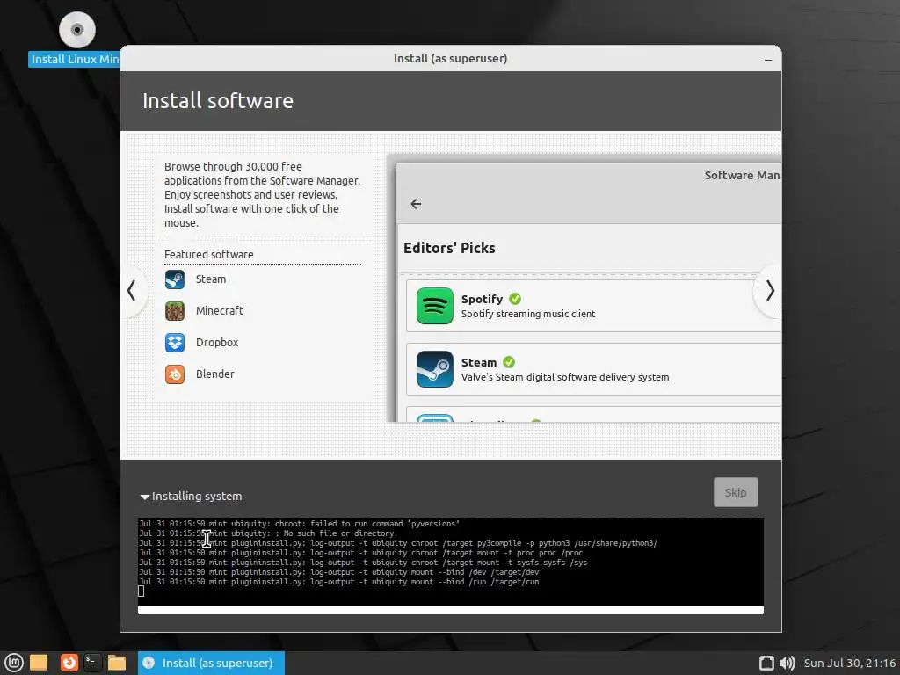Minimize the Install window
Viewport: 900px width, 675px height.
(768, 60)
